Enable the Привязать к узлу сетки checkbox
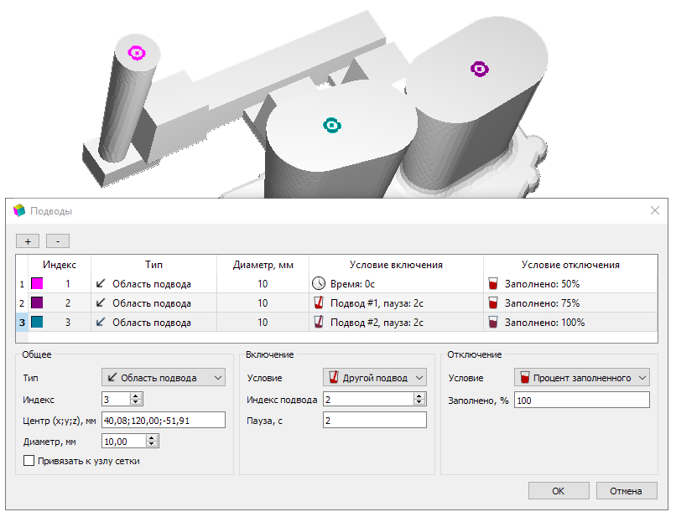The height and width of the screenshot is (517, 676). [x=29, y=461]
